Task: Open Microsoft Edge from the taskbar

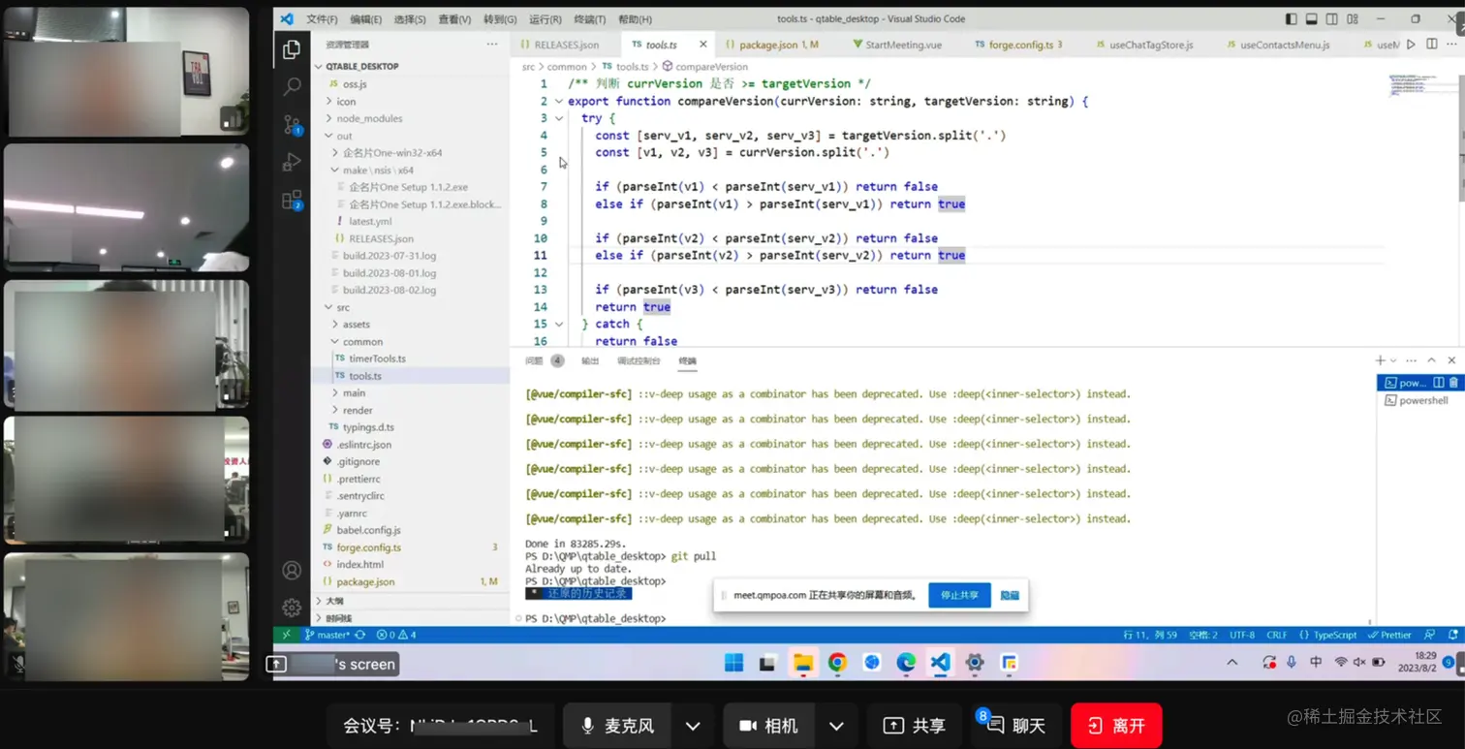Action: (x=906, y=663)
